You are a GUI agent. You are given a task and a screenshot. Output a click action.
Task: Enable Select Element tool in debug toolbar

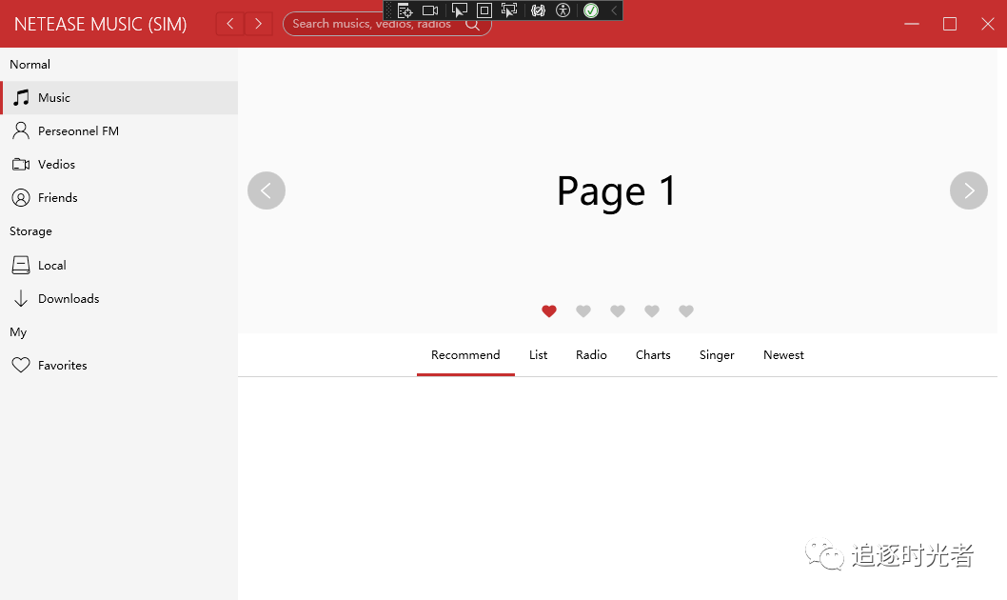pos(459,10)
